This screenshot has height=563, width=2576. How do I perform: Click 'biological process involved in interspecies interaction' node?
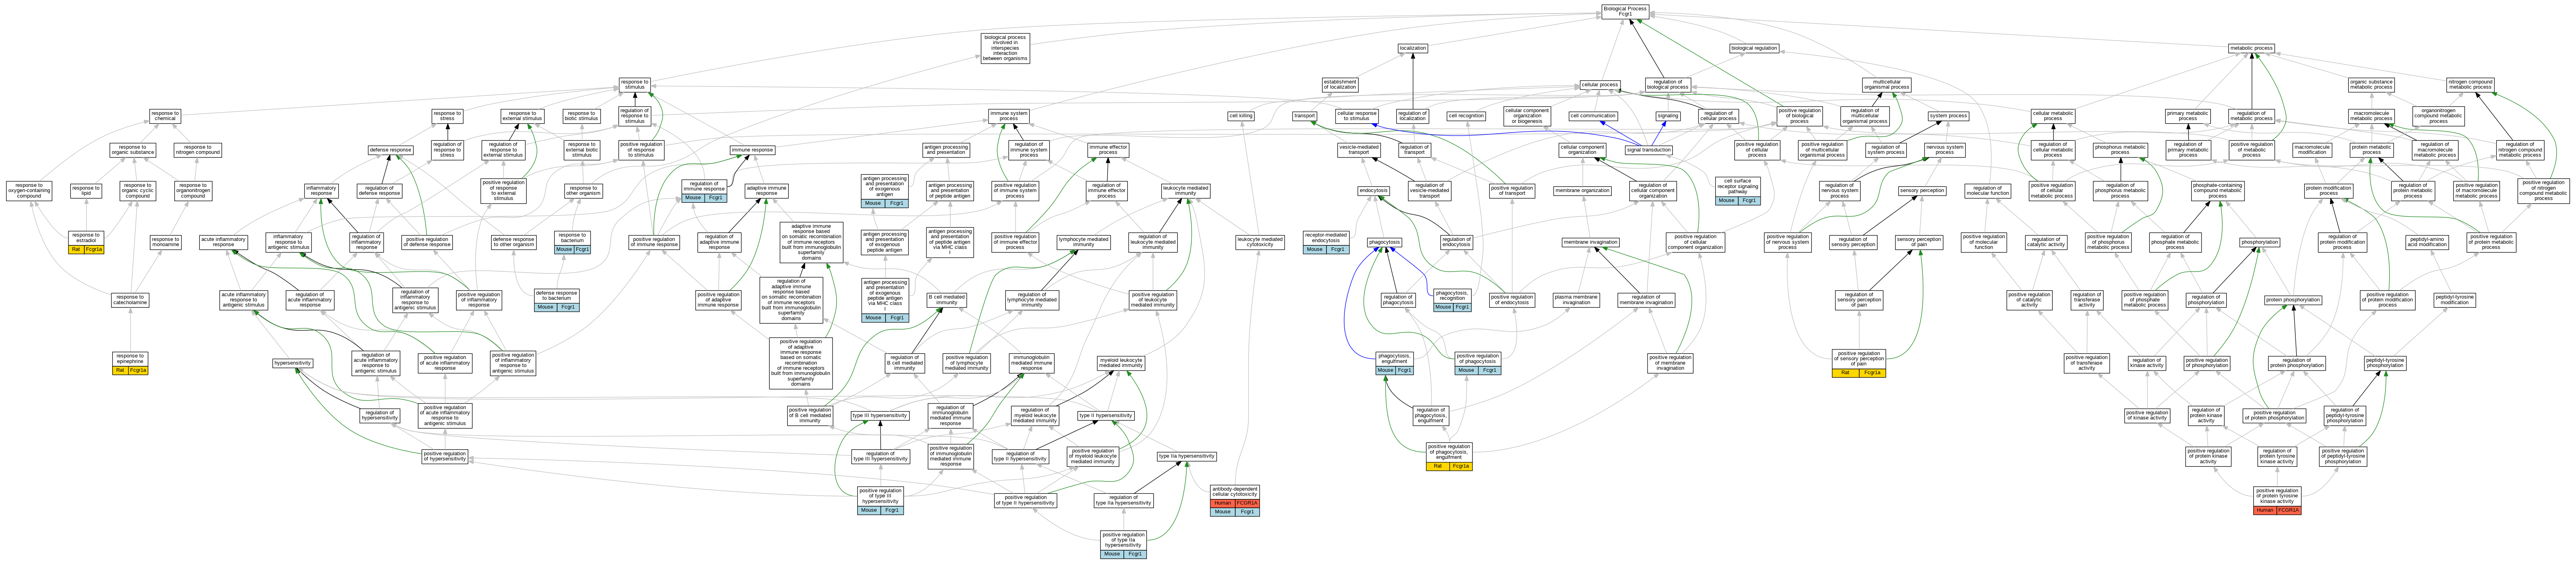pyautogui.click(x=1005, y=48)
